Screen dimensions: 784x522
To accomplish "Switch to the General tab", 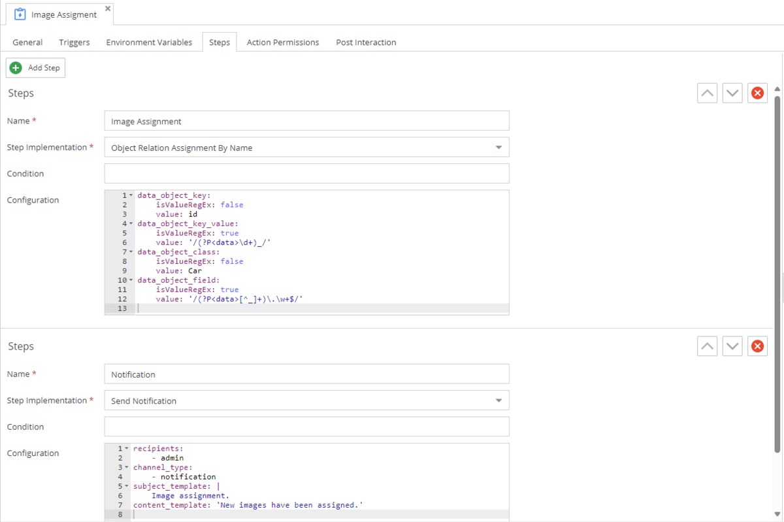I will (27, 42).
